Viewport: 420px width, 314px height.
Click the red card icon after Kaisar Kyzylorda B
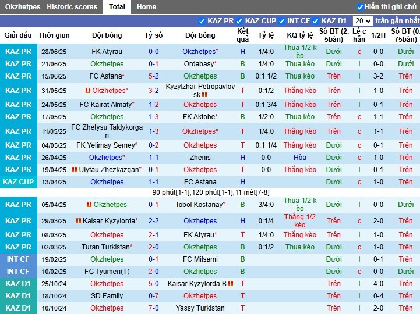tap(231, 284)
